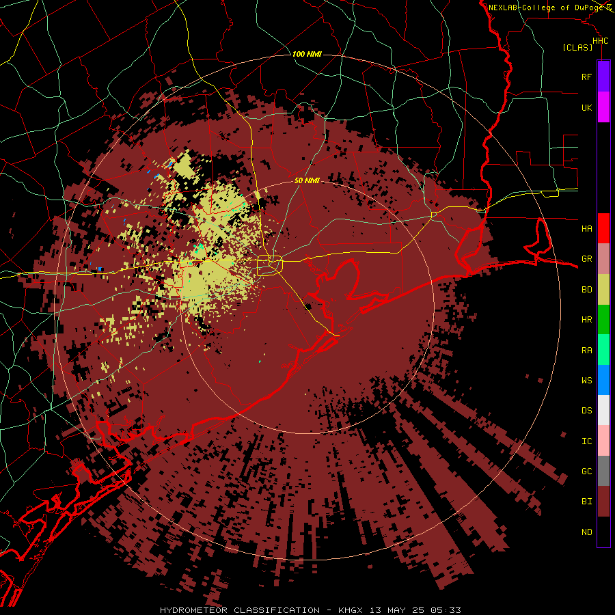Image resolution: width=615 pixels, height=615 pixels.
Task: Click the ND legend label
Action: coord(586,532)
